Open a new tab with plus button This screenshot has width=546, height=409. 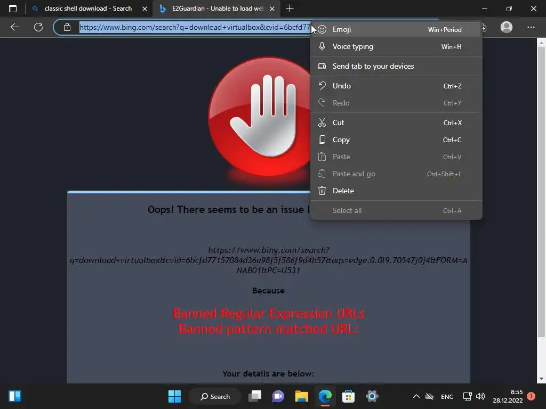coord(290,9)
